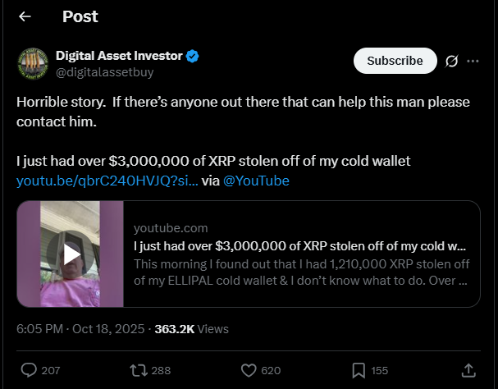Open the youtu.be video link
498x389 pixels.
(x=107, y=181)
